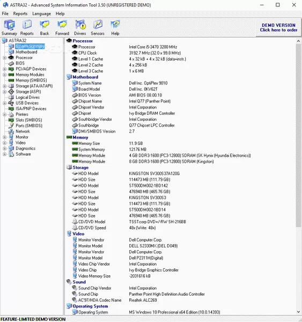
Task: Select the Slots (SMBIOS) icon in tree
Action: tap(11, 120)
